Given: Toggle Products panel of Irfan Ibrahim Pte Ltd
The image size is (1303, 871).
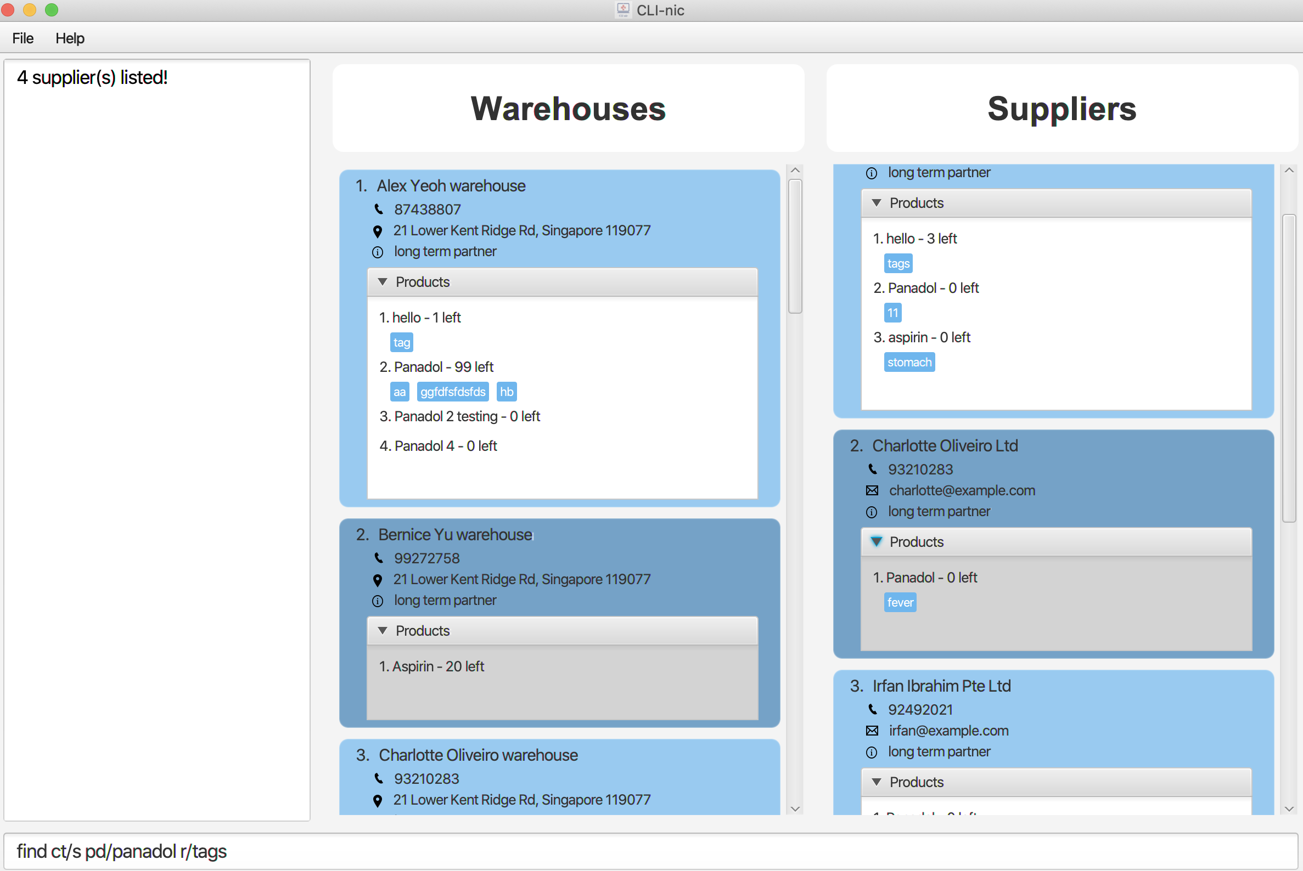Looking at the screenshot, I should coord(876,782).
